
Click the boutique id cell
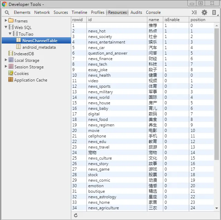click(x=117, y=191)
